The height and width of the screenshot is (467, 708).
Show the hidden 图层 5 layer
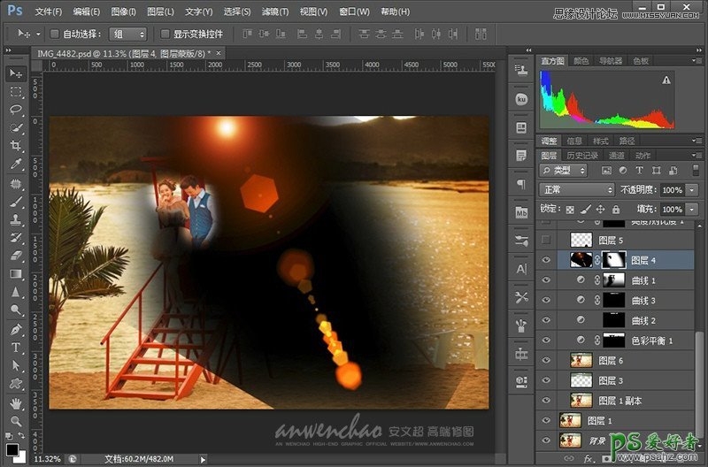pos(546,241)
